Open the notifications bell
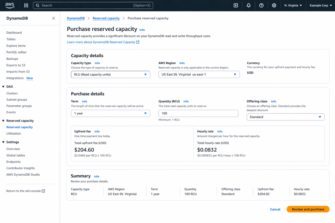This screenshot has width=335, height=223. 248,5
